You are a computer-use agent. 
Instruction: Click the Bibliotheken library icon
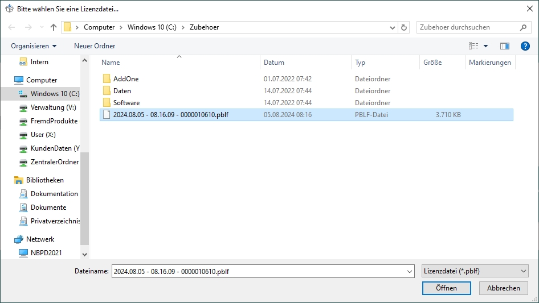click(19, 180)
